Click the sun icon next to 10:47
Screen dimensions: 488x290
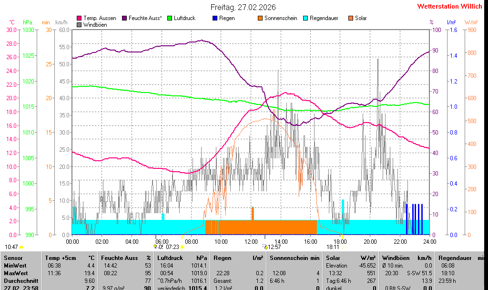tap(21, 247)
